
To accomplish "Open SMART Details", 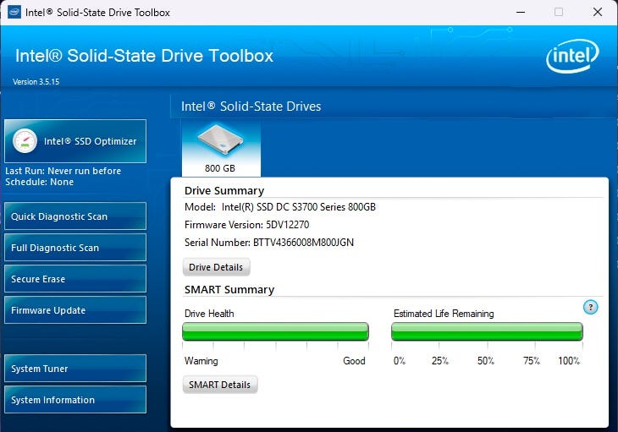I will click(220, 385).
